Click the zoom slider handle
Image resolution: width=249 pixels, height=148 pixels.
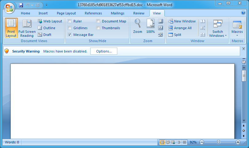(219, 142)
